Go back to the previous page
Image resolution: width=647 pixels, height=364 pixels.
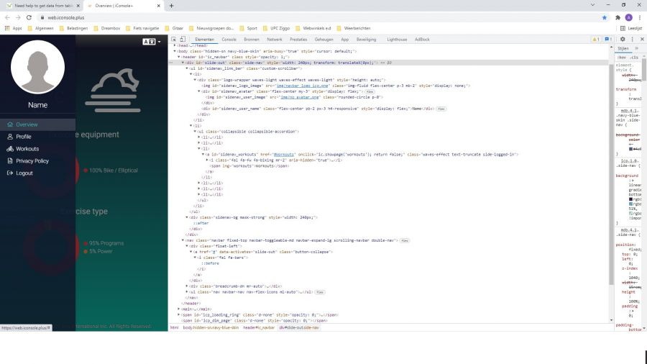click(7, 17)
